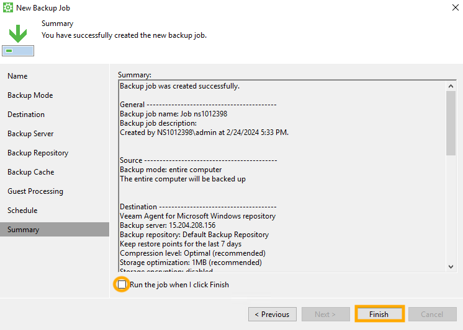Click the summary scrollbar down arrow

coord(451,266)
